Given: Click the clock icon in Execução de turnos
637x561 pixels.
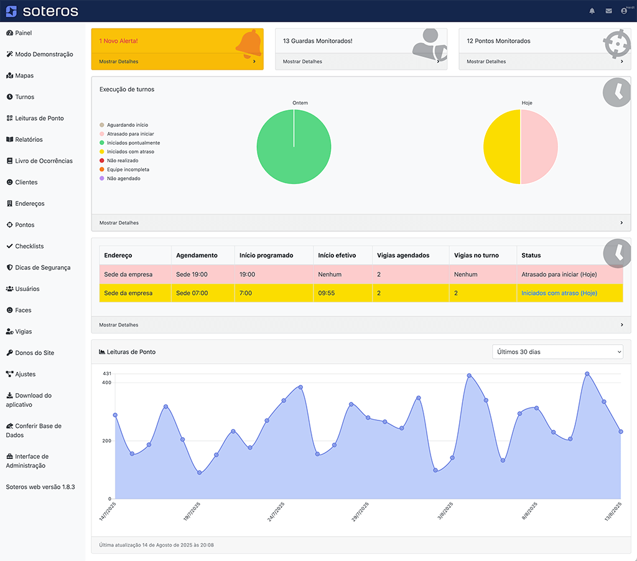Looking at the screenshot, I should click(x=616, y=92).
